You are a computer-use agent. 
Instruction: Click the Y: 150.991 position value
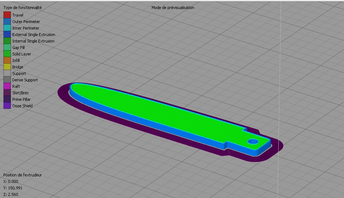13,188
